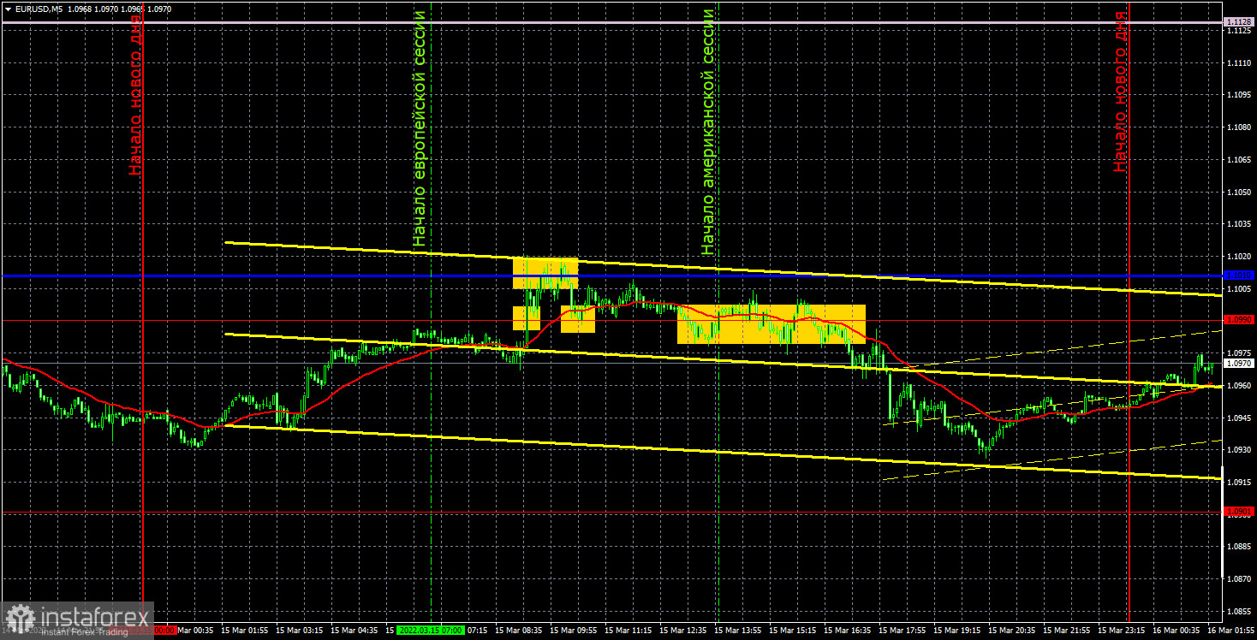Click the 15 Mar 17:55 time label
This screenshot has height=640, width=1257.
coord(903,630)
